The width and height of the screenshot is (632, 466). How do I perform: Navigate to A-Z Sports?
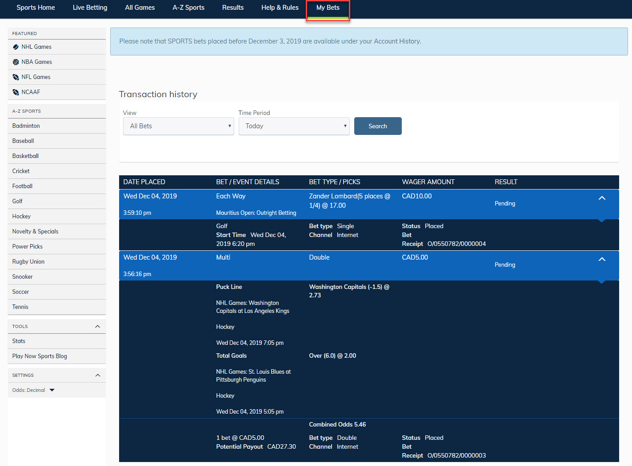[188, 8]
